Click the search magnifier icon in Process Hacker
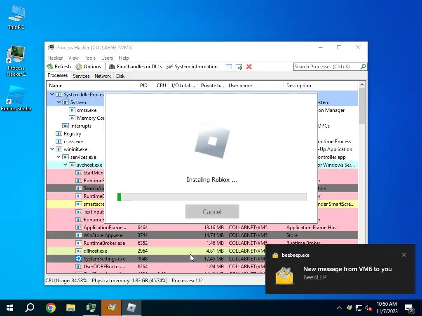Image resolution: width=422 pixels, height=316 pixels. pos(363,66)
